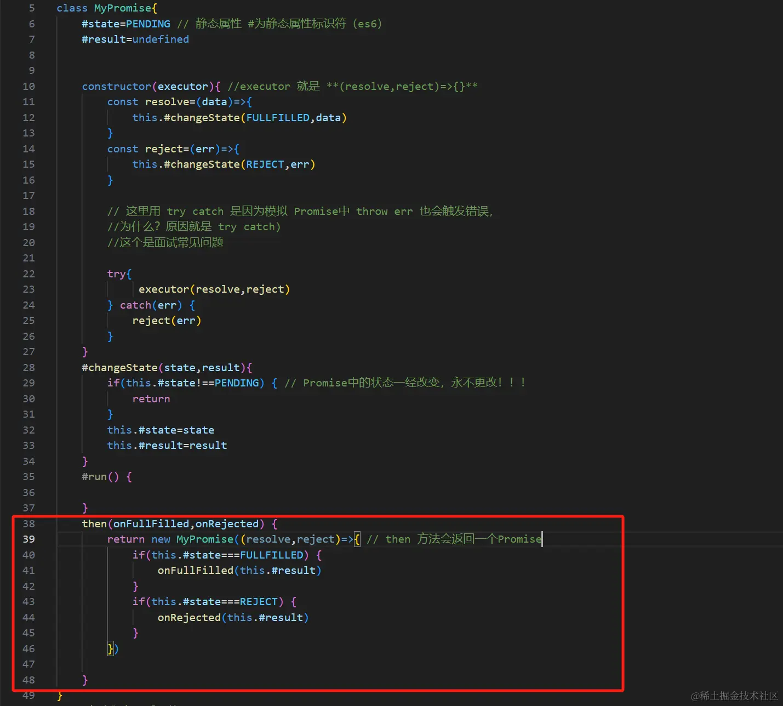Click #state=PENDING on line 6
Image resolution: width=783 pixels, height=706 pixels.
click(126, 24)
